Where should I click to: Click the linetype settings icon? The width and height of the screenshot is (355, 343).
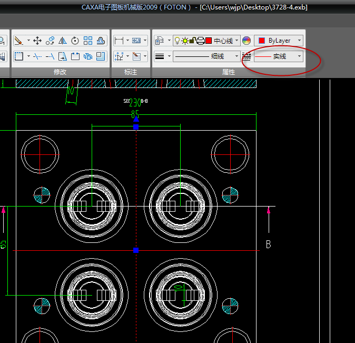click(x=246, y=56)
